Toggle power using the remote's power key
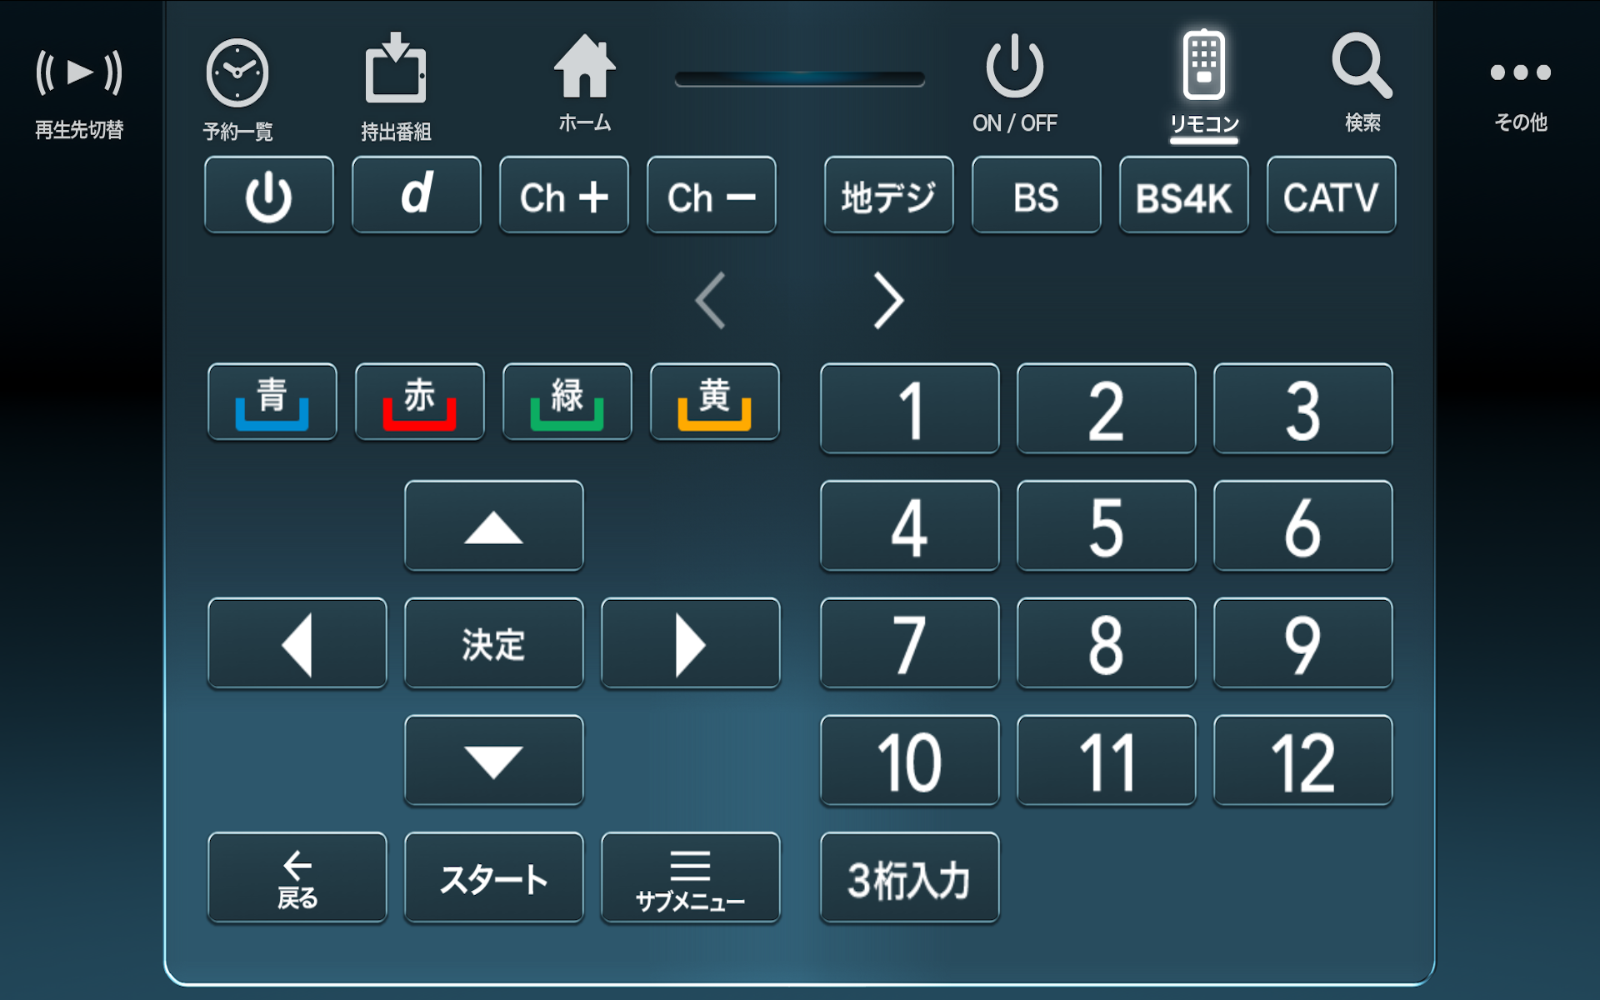The image size is (1600, 1000). coord(269,195)
